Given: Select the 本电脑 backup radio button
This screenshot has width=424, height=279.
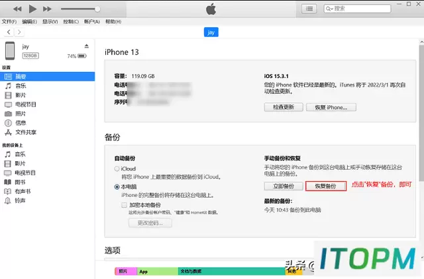Looking at the screenshot, I should tap(117, 186).
